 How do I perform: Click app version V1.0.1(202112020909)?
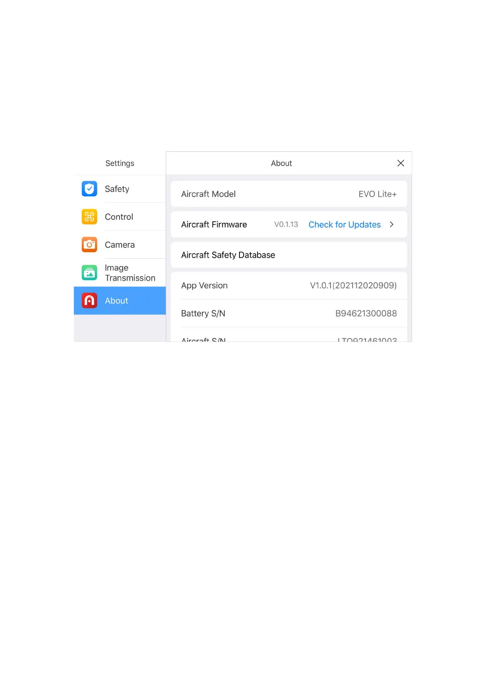(353, 286)
